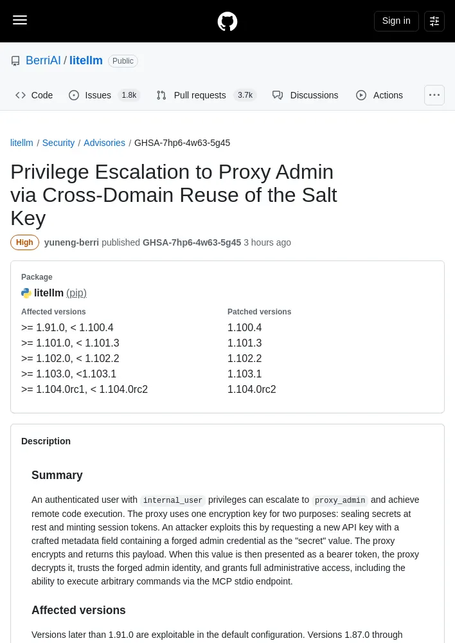Click the repository book icon

[15, 61]
